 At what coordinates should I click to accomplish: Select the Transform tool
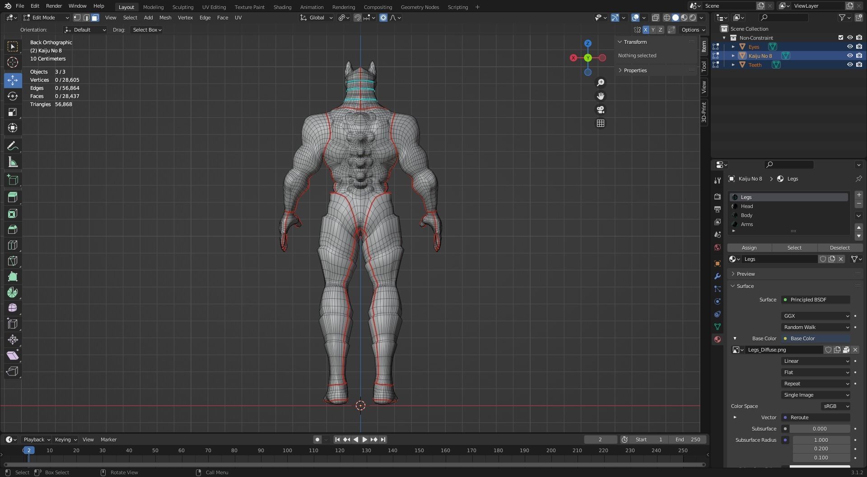pyautogui.click(x=13, y=128)
